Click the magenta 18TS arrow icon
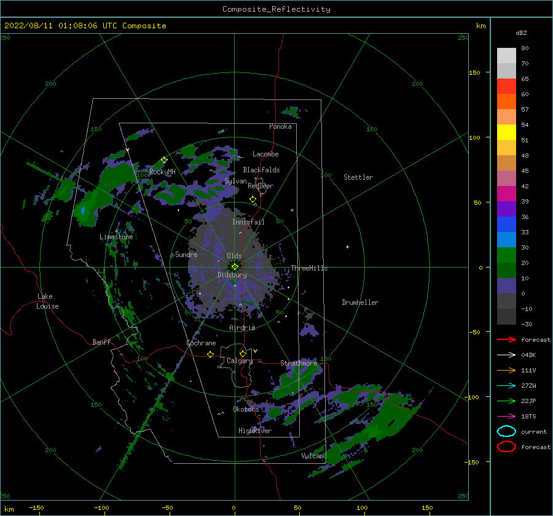 click(x=506, y=417)
